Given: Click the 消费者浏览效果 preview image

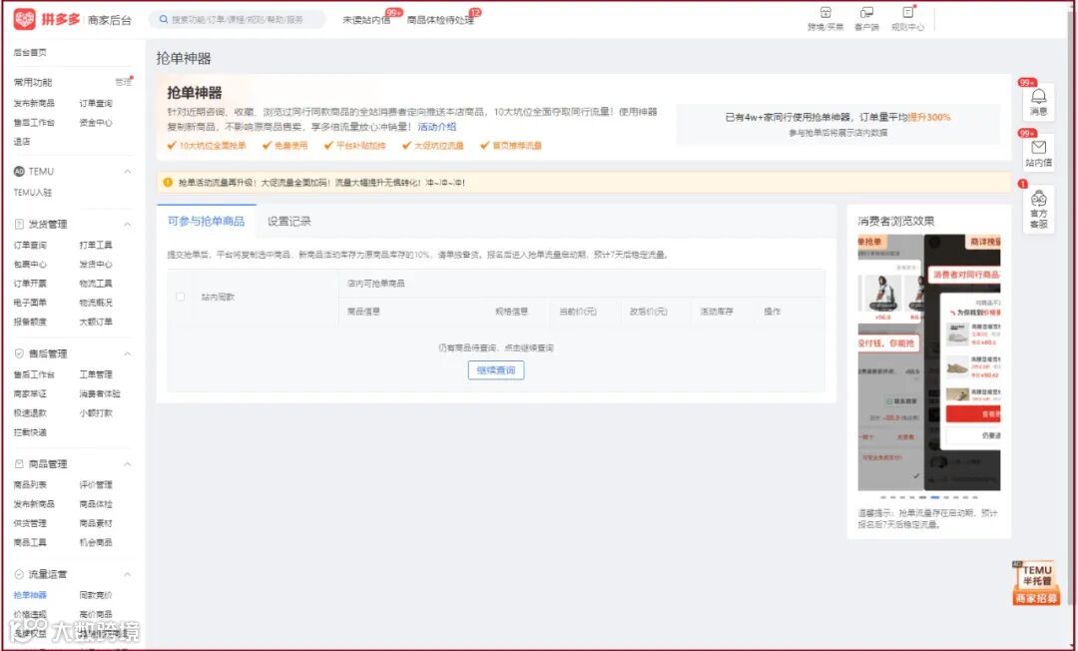Looking at the screenshot, I should (929, 362).
